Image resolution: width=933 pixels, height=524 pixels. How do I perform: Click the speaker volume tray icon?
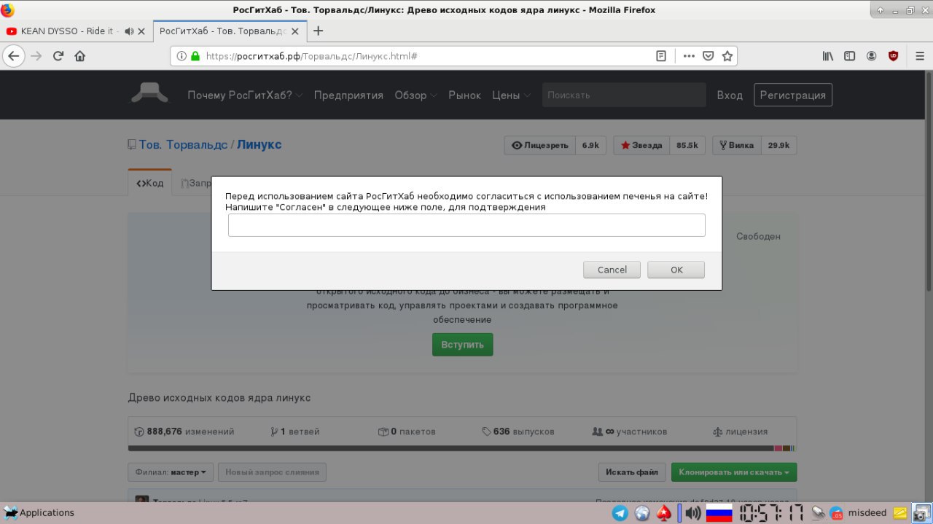(x=693, y=513)
